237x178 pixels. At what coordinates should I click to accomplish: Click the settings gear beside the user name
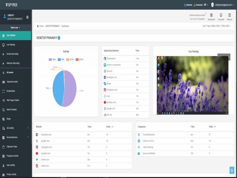point(27,17)
